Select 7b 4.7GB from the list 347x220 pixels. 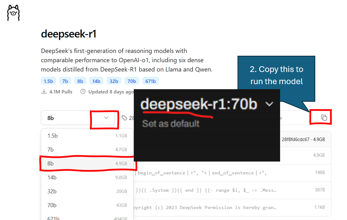[x=87, y=150]
